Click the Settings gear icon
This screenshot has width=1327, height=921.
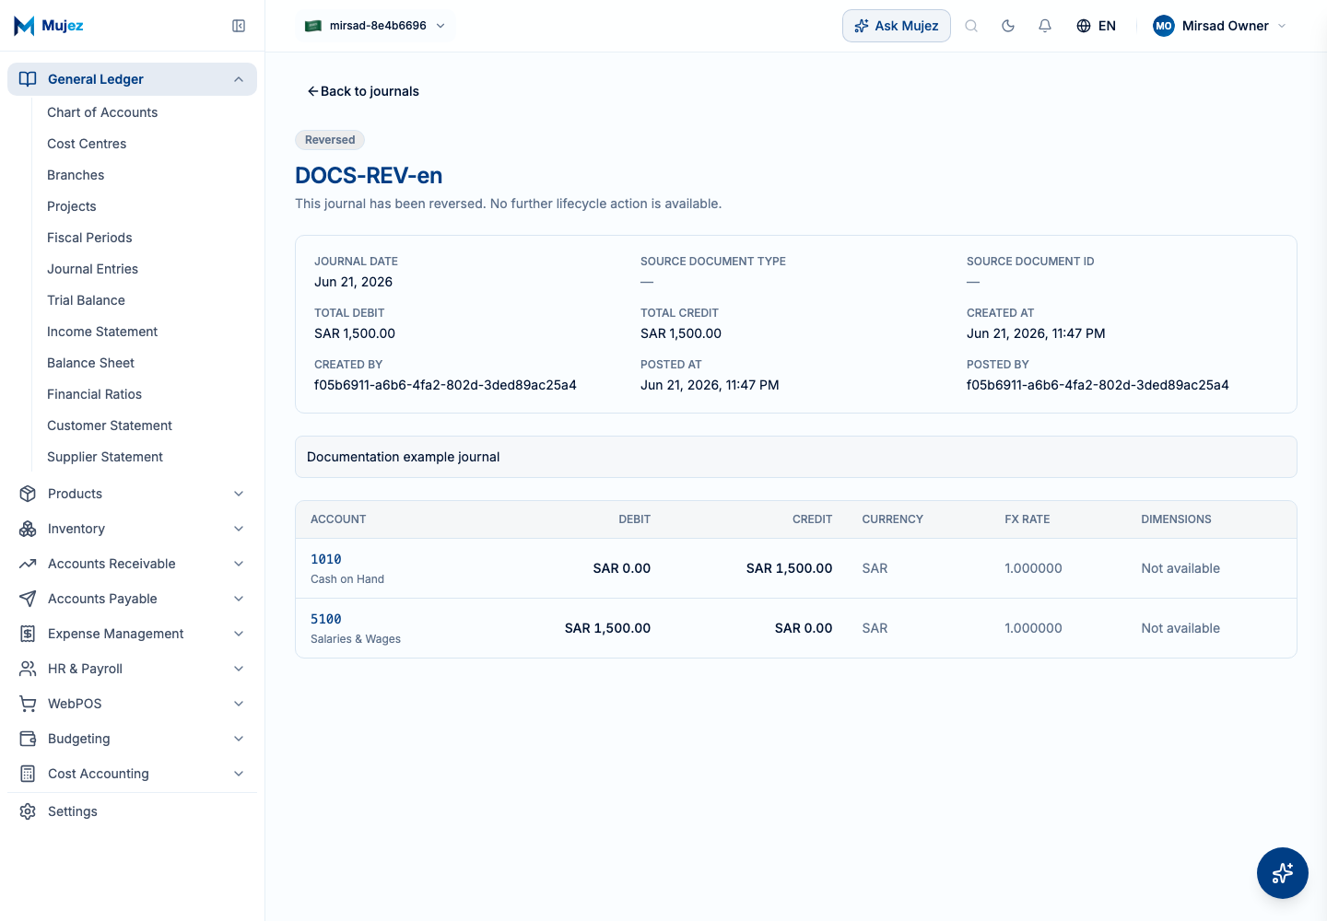[x=28, y=811]
